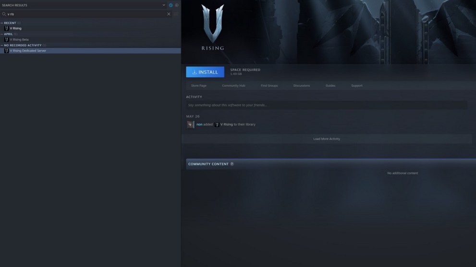Image resolution: width=476 pixels, height=267 pixels.
Task: Open V Rising link in activity entry
Action: (226, 125)
